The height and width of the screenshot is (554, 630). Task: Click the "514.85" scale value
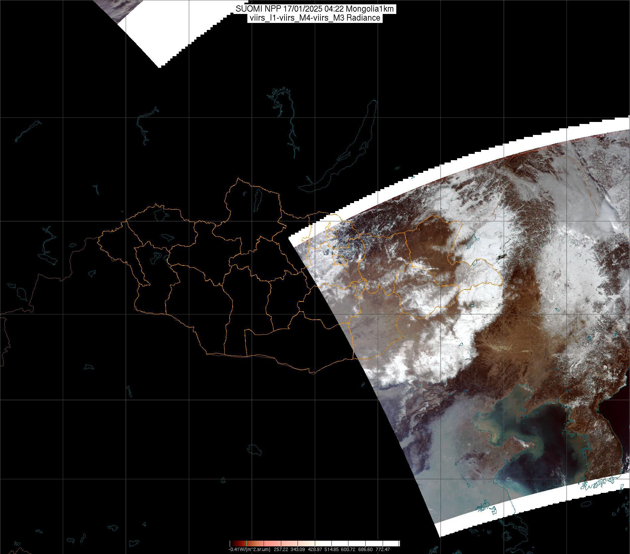(x=331, y=549)
